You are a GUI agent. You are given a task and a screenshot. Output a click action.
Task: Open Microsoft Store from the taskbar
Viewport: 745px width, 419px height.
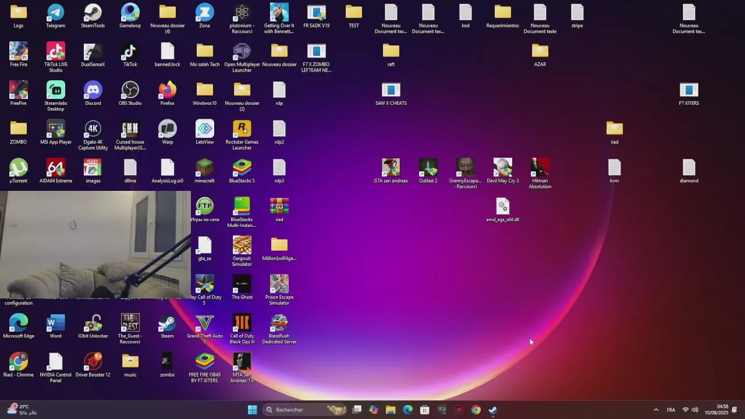(425, 410)
